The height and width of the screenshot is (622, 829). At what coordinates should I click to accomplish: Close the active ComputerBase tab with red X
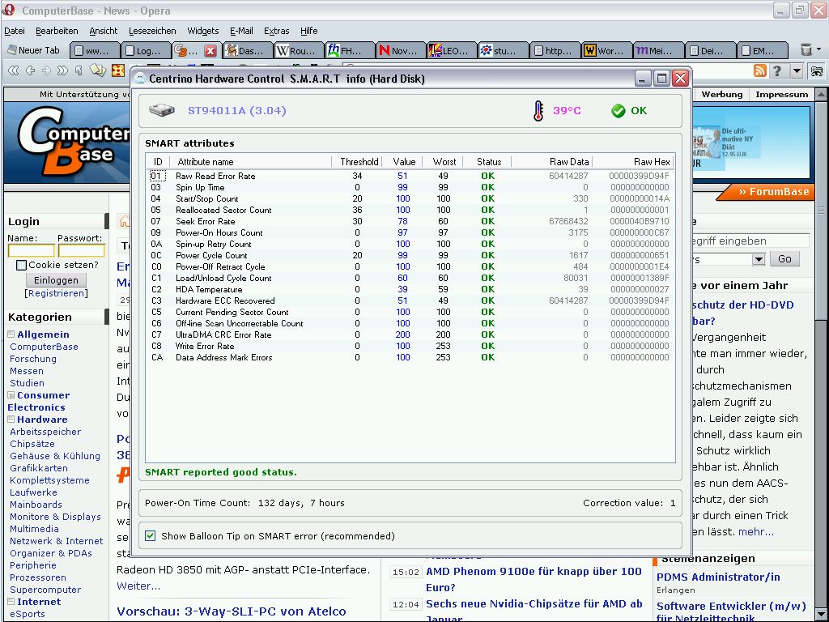click(210, 51)
